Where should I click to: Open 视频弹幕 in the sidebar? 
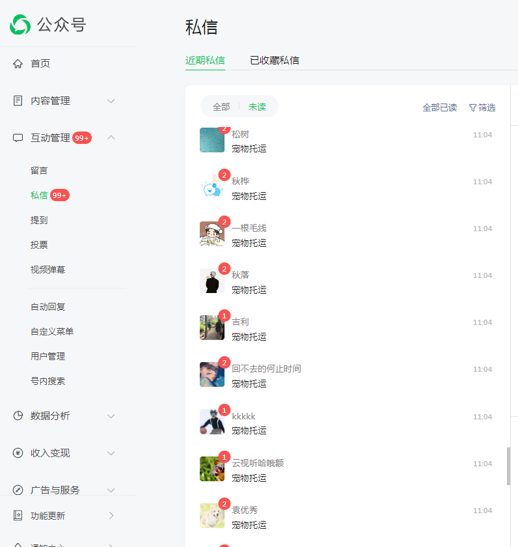[48, 270]
